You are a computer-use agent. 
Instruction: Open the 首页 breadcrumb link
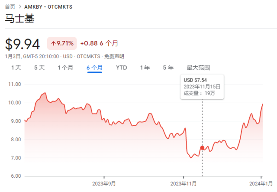[x=10, y=7]
